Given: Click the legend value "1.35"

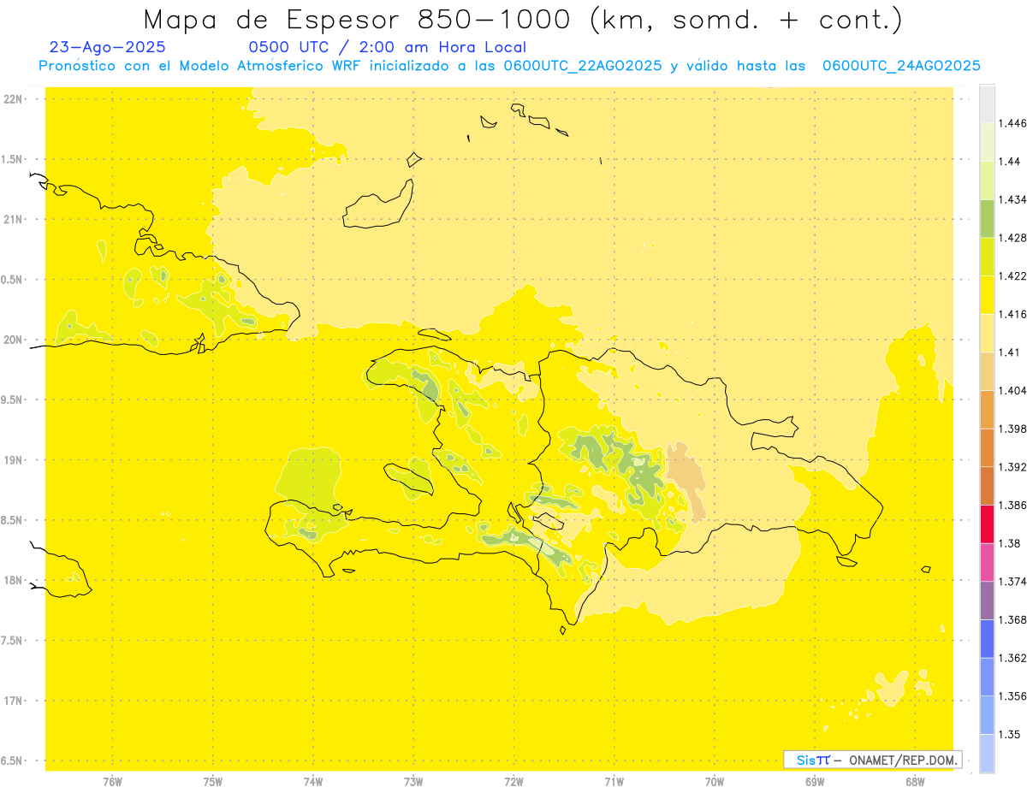Looking at the screenshot, I should tap(1009, 734).
